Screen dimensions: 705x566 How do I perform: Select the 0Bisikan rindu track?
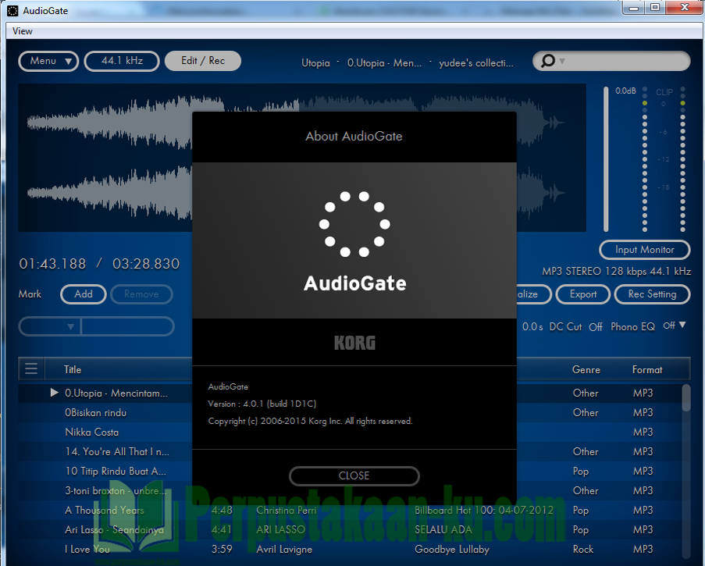96,413
